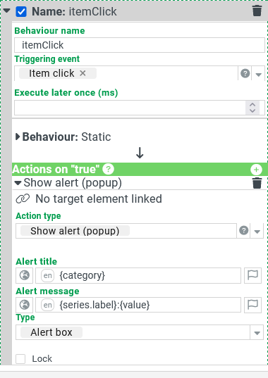
Task: Enable the Lock checkbox
Action: 20,359
